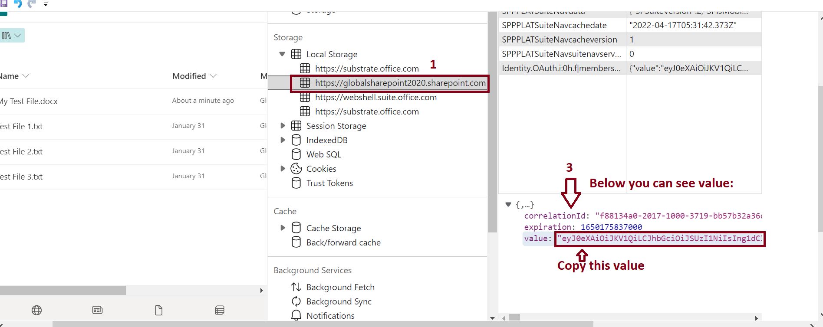Click the redo arrow icon
The height and width of the screenshot is (327, 823).
tap(32, 4)
